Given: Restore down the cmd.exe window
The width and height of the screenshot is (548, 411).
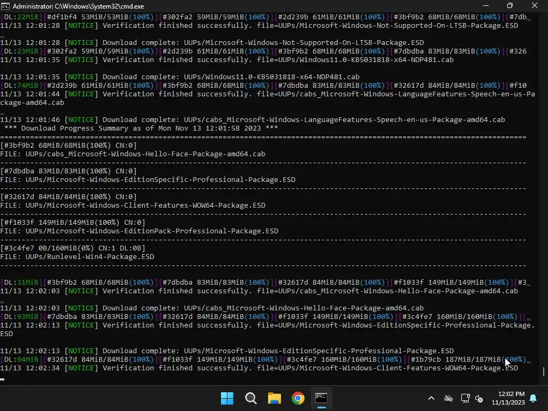Looking at the screenshot, I should pos(510,5).
